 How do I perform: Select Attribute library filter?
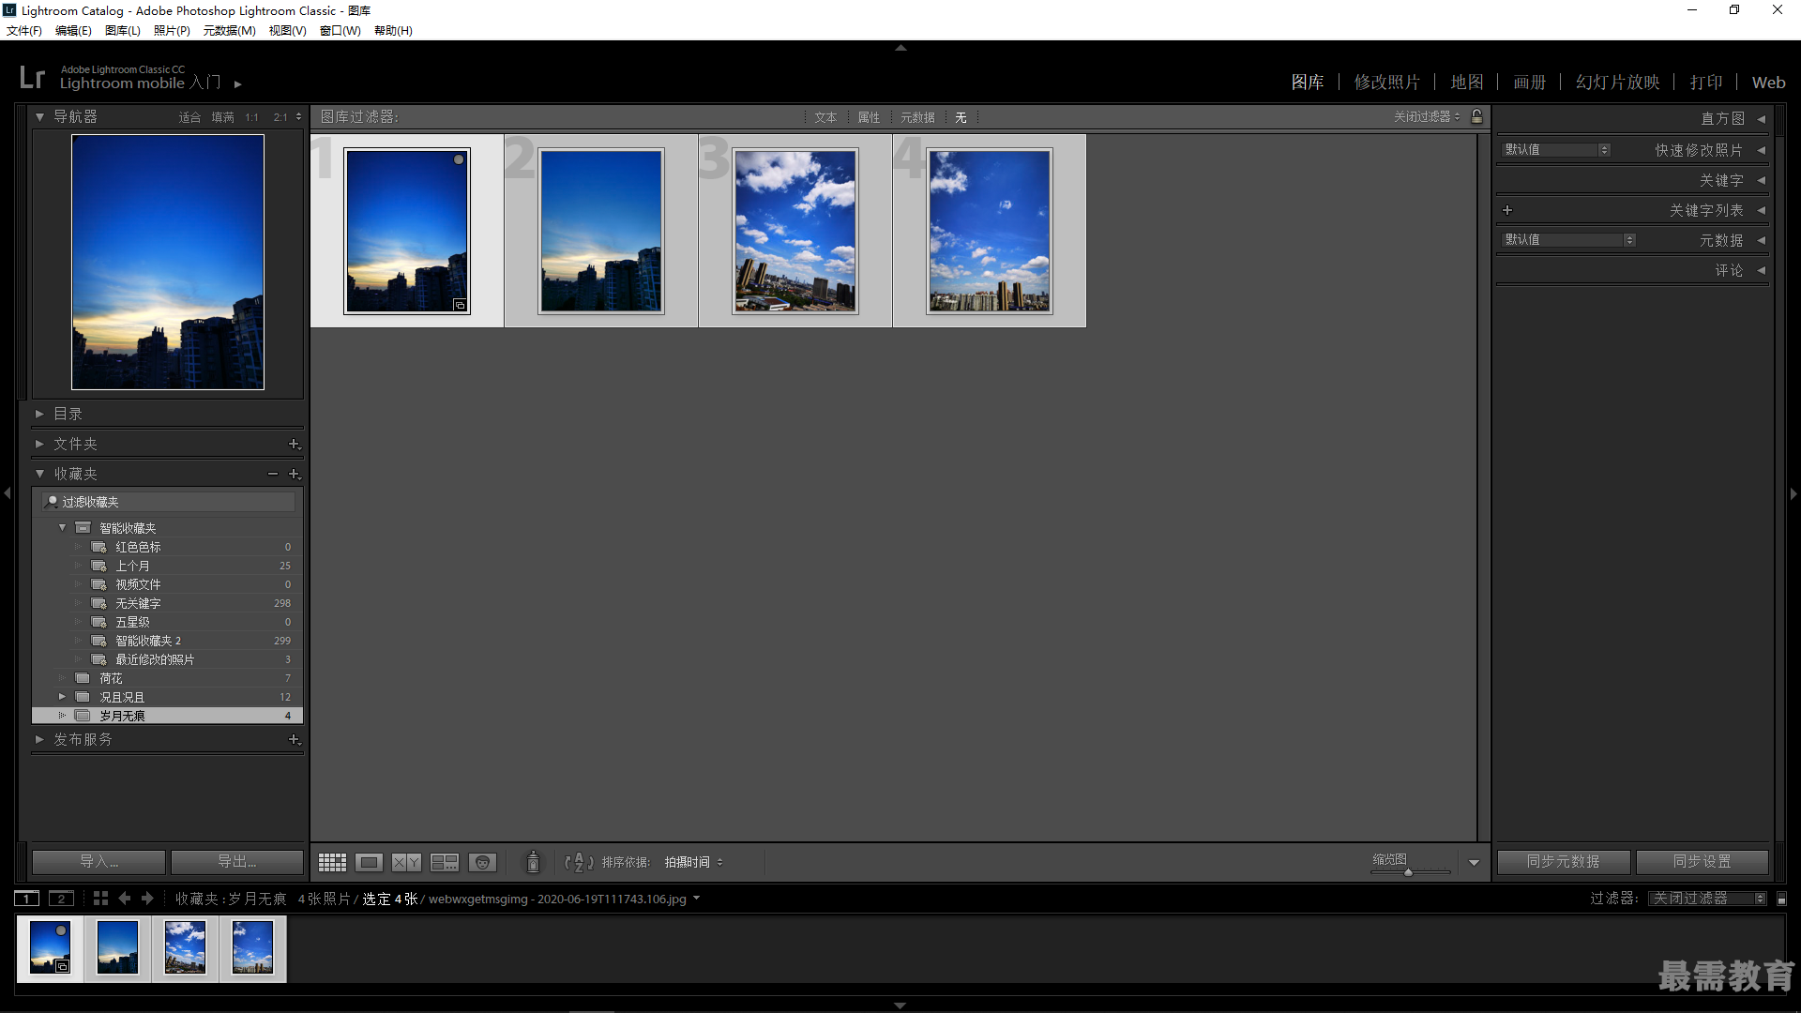[869, 117]
